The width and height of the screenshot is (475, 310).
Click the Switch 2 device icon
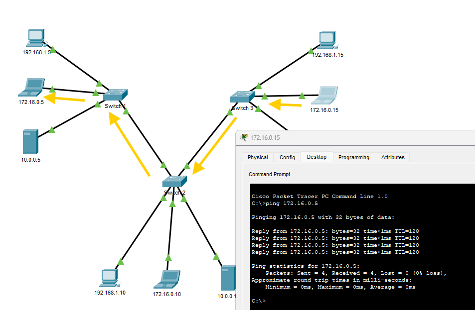(174, 182)
